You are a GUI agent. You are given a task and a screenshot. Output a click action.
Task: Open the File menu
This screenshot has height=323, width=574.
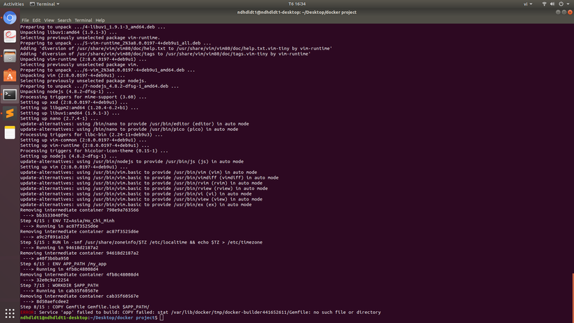(25, 20)
